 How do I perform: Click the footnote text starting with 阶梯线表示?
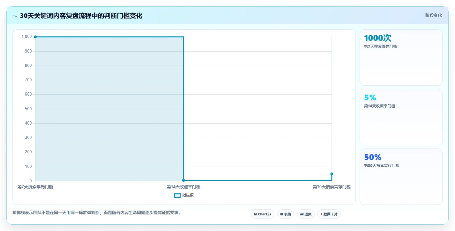click(97, 213)
